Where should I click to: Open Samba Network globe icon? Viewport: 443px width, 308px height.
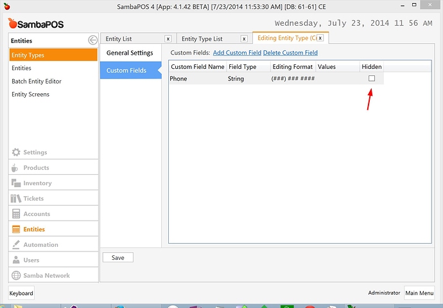(16, 275)
